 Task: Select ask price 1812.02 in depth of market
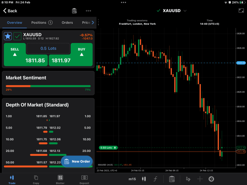pos(55,128)
